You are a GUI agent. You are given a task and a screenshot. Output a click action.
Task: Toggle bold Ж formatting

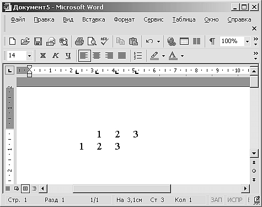coord(43,55)
